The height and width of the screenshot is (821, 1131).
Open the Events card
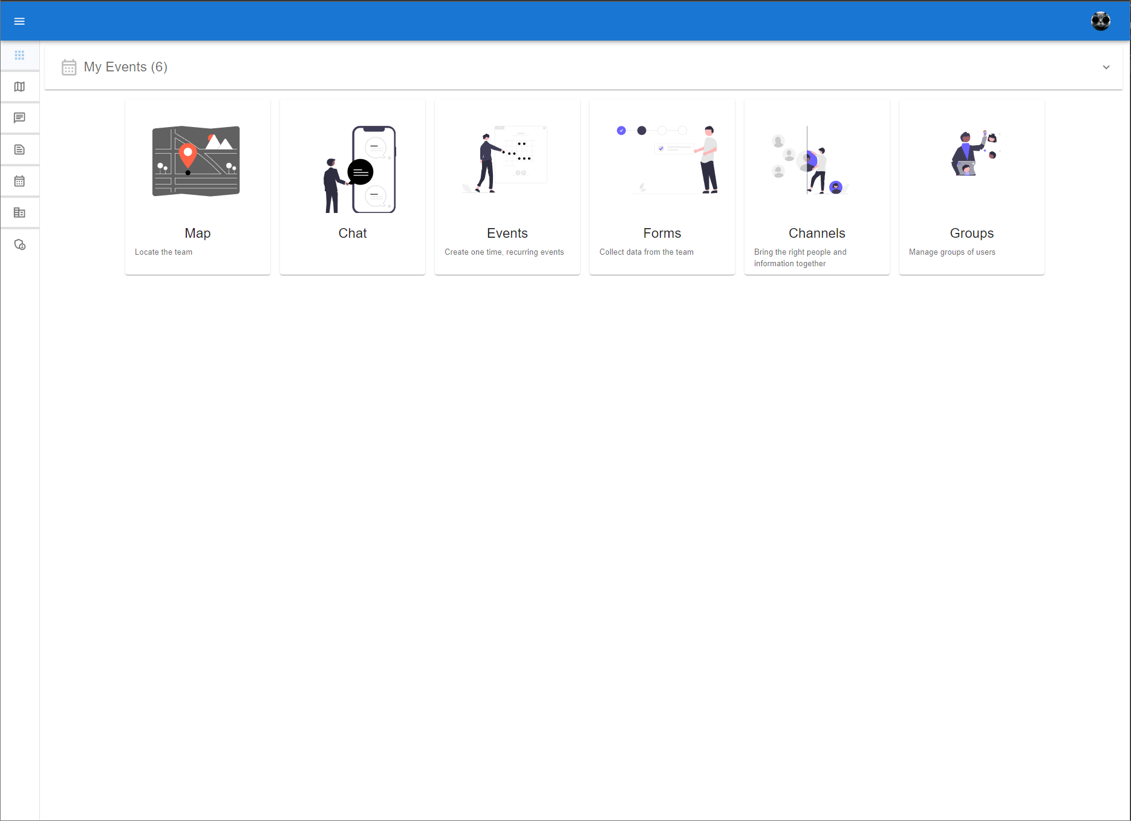pos(507,186)
